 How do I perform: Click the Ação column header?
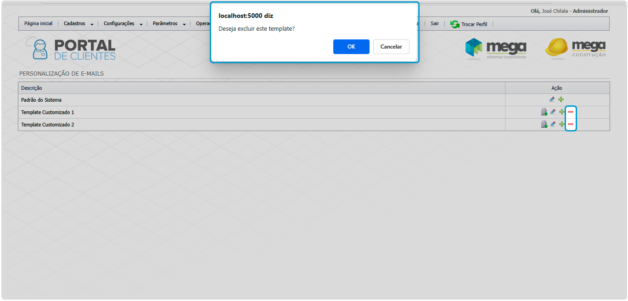click(556, 88)
